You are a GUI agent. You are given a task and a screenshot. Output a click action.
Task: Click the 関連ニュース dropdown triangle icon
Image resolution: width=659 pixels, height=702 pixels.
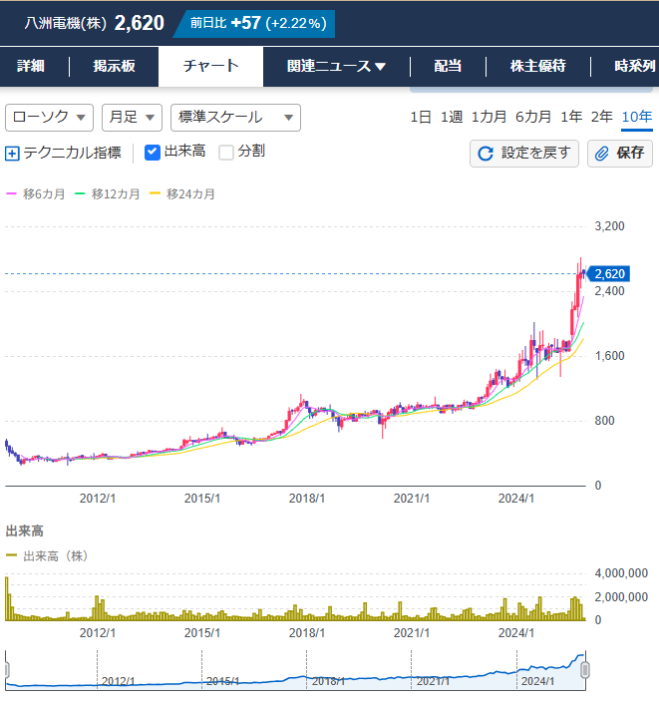pos(380,67)
